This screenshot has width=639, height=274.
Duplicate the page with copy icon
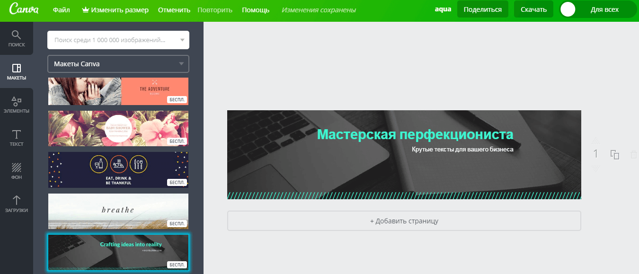click(615, 155)
